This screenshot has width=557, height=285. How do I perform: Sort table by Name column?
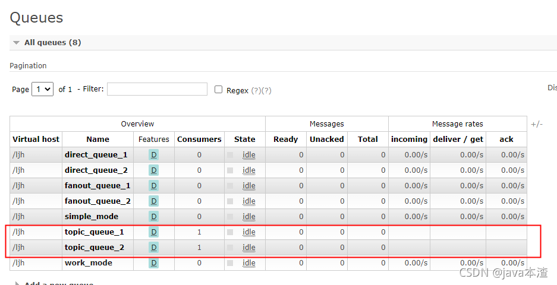[x=97, y=139]
